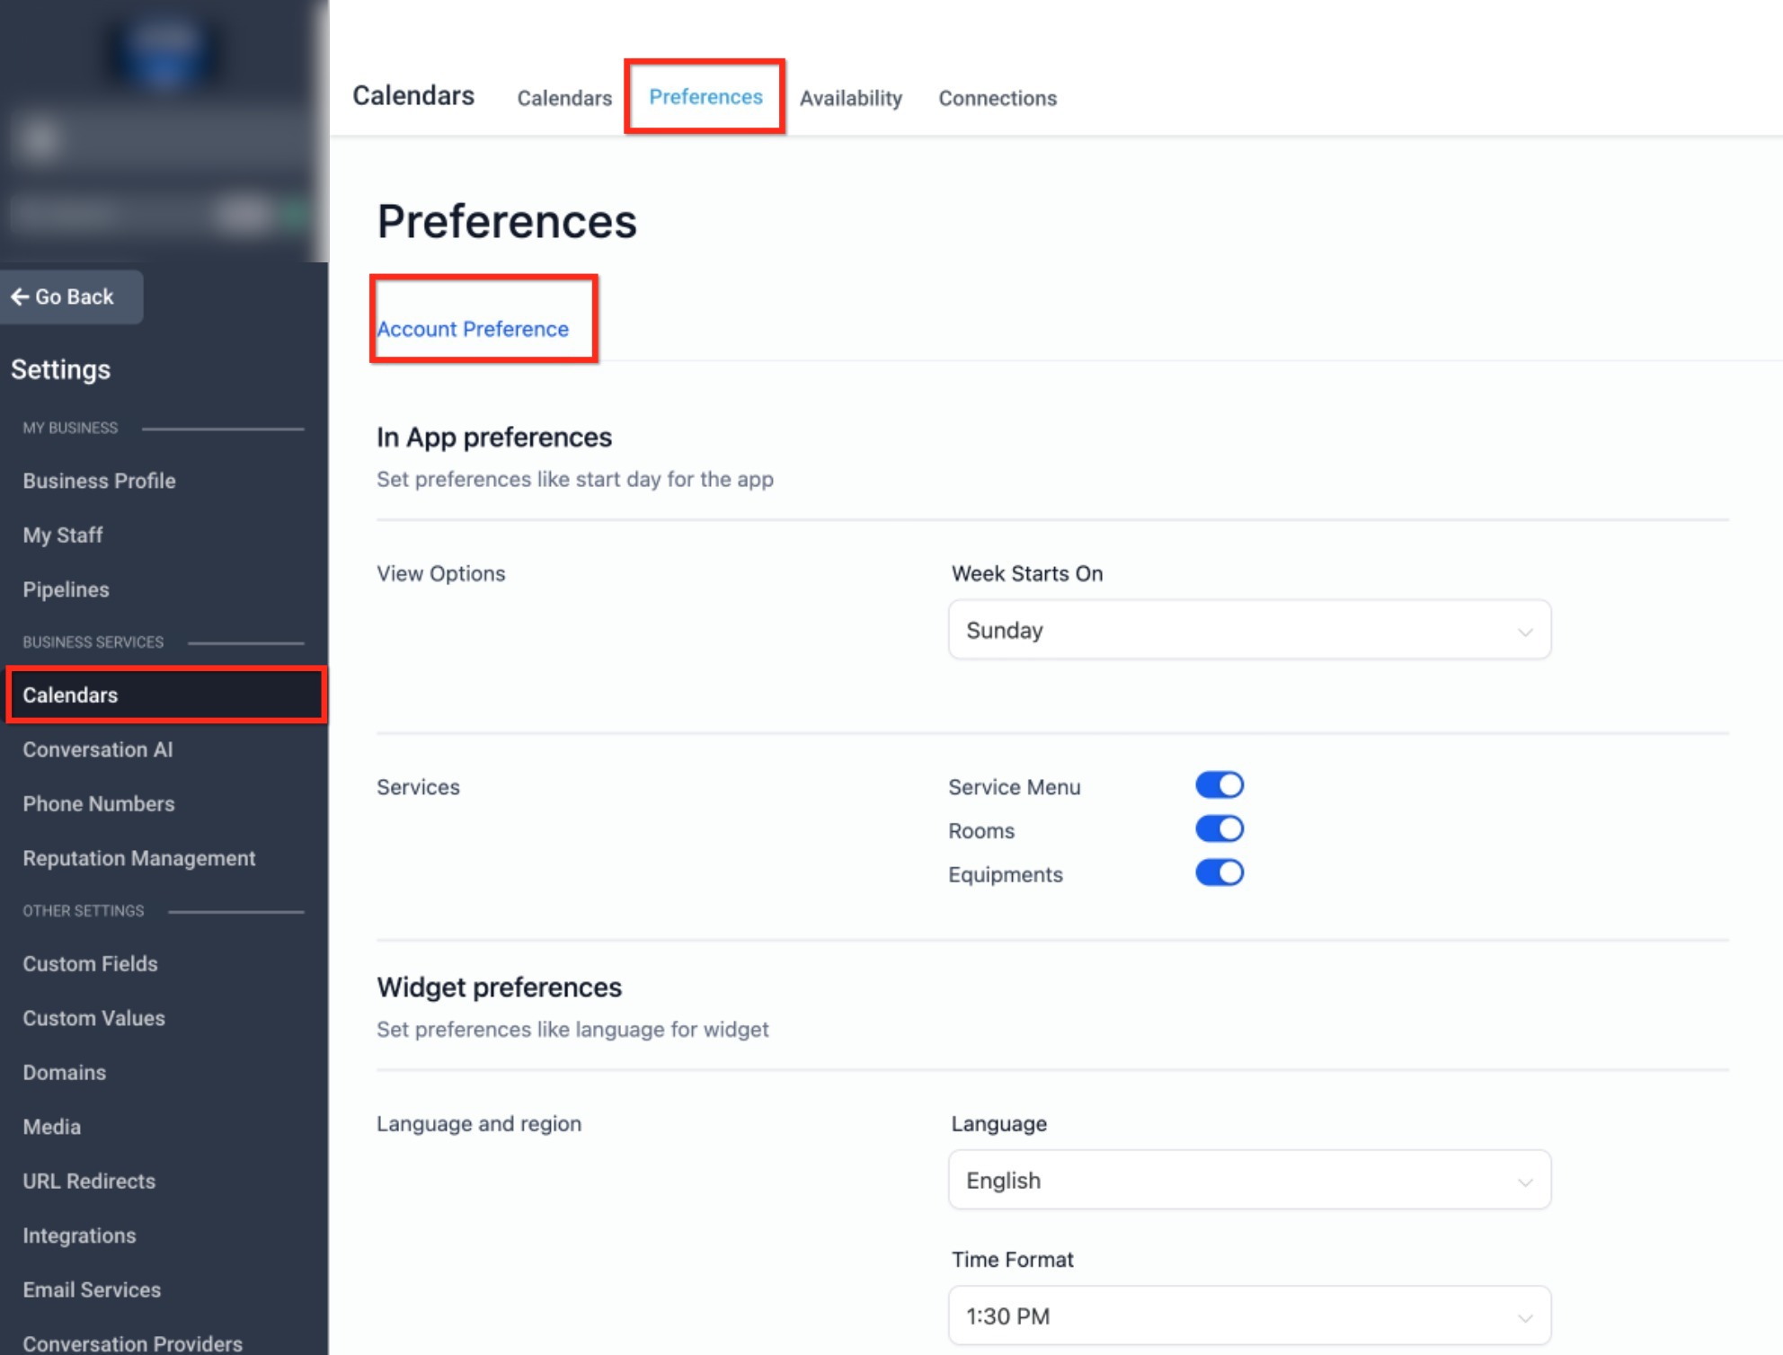Click the Calendars tab next to Preferences
Image resolution: width=1783 pixels, height=1355 pixels.
pos(564,98)
